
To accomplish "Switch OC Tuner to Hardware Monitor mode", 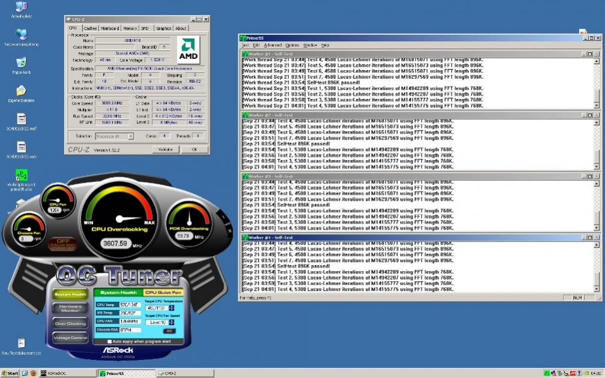I will coord(70,308).
